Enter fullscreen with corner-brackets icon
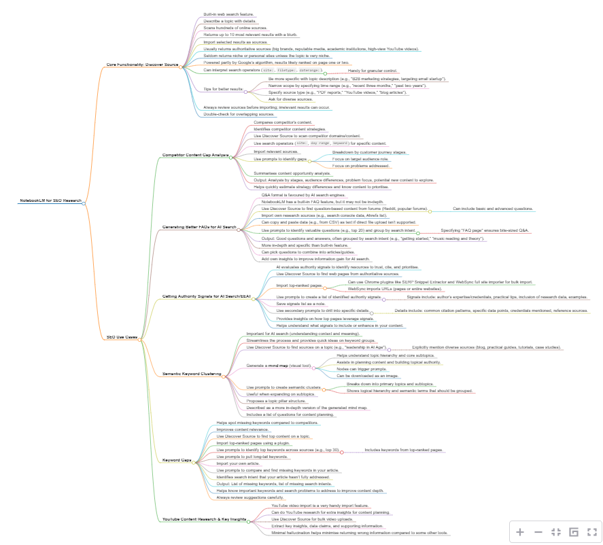603x545 pixels. [592, 532]
